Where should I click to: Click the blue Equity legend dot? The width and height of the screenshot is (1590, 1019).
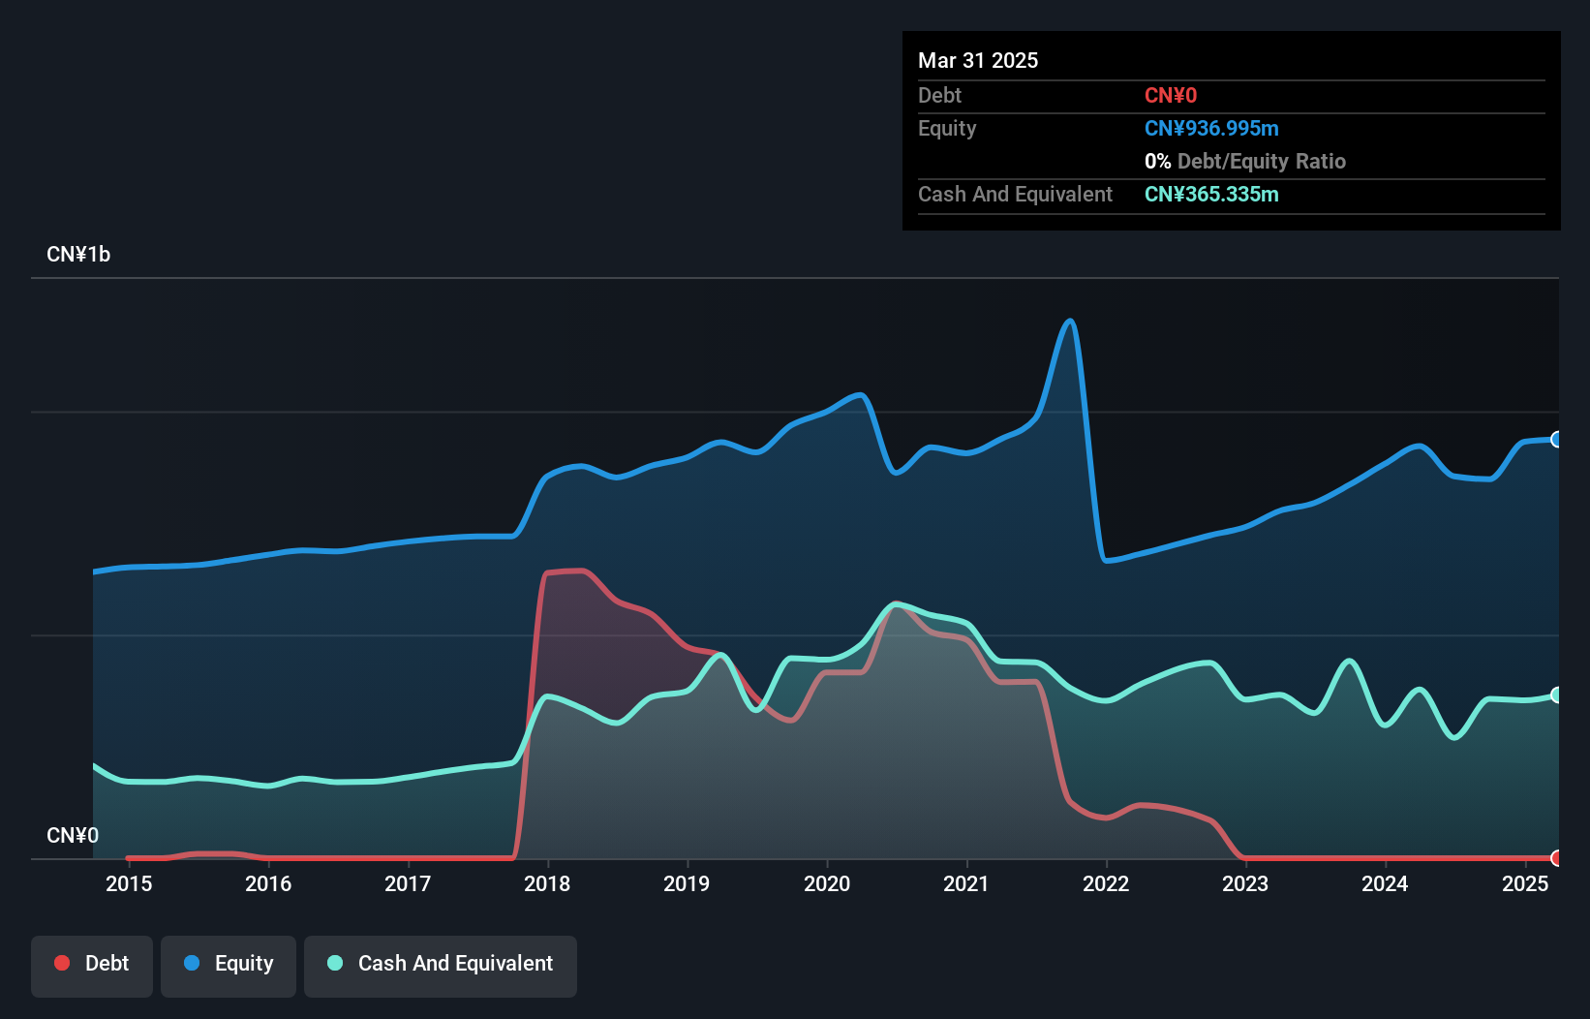pos(192,963)
